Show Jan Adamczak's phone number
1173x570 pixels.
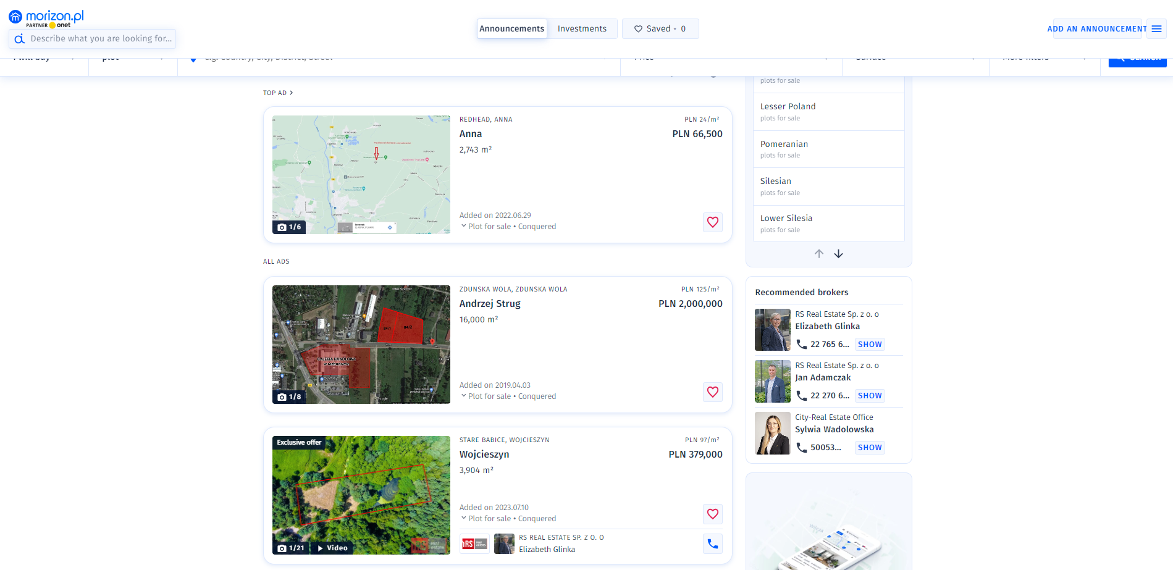pos(869,396)
